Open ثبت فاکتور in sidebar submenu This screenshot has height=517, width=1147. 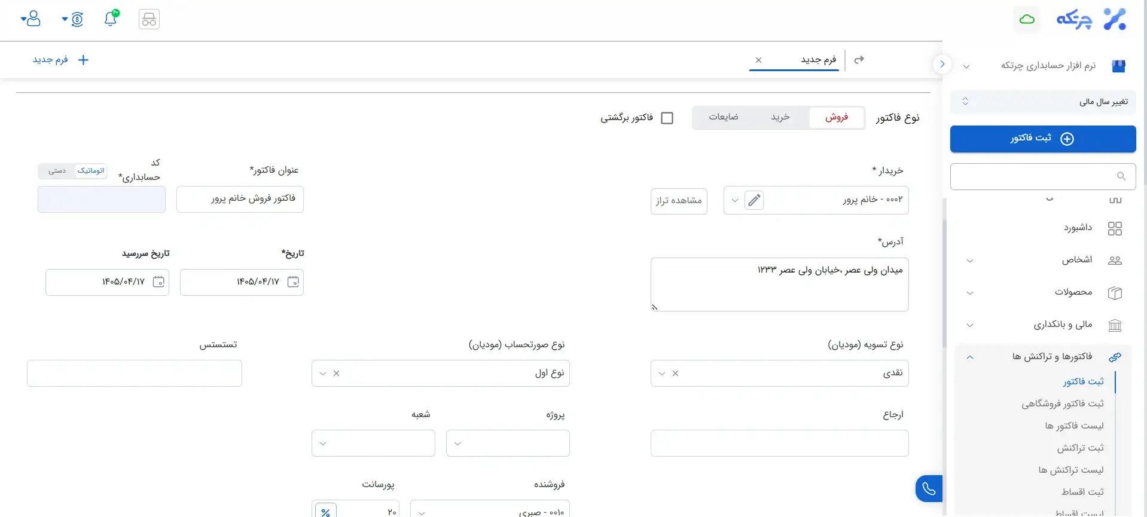pyautogui.click(x=1083, y=381)
